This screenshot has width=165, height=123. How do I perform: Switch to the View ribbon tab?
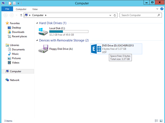click(35, 9)
